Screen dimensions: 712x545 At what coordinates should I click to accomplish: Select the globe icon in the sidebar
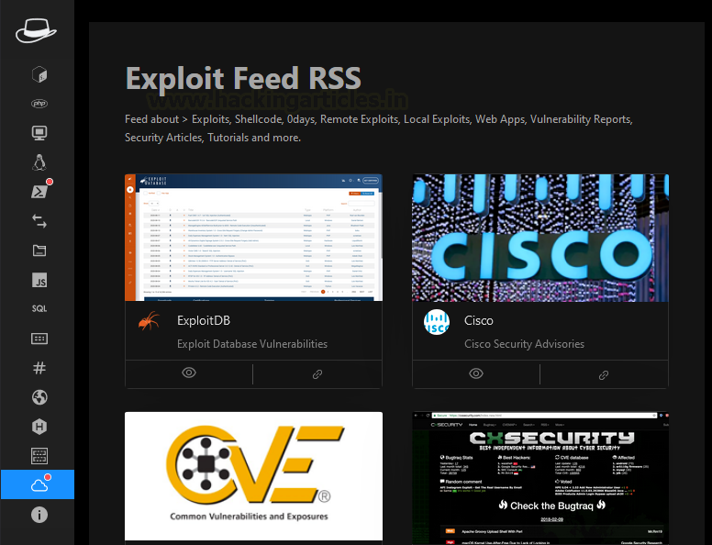[39, 397]
